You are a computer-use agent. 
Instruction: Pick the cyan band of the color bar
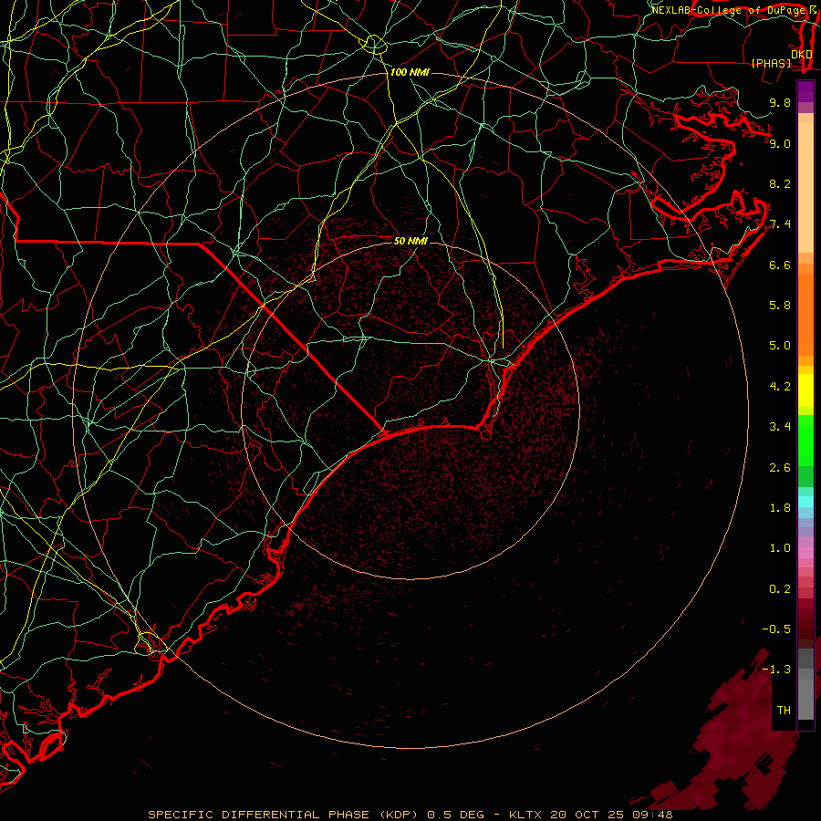click(805, 502)
